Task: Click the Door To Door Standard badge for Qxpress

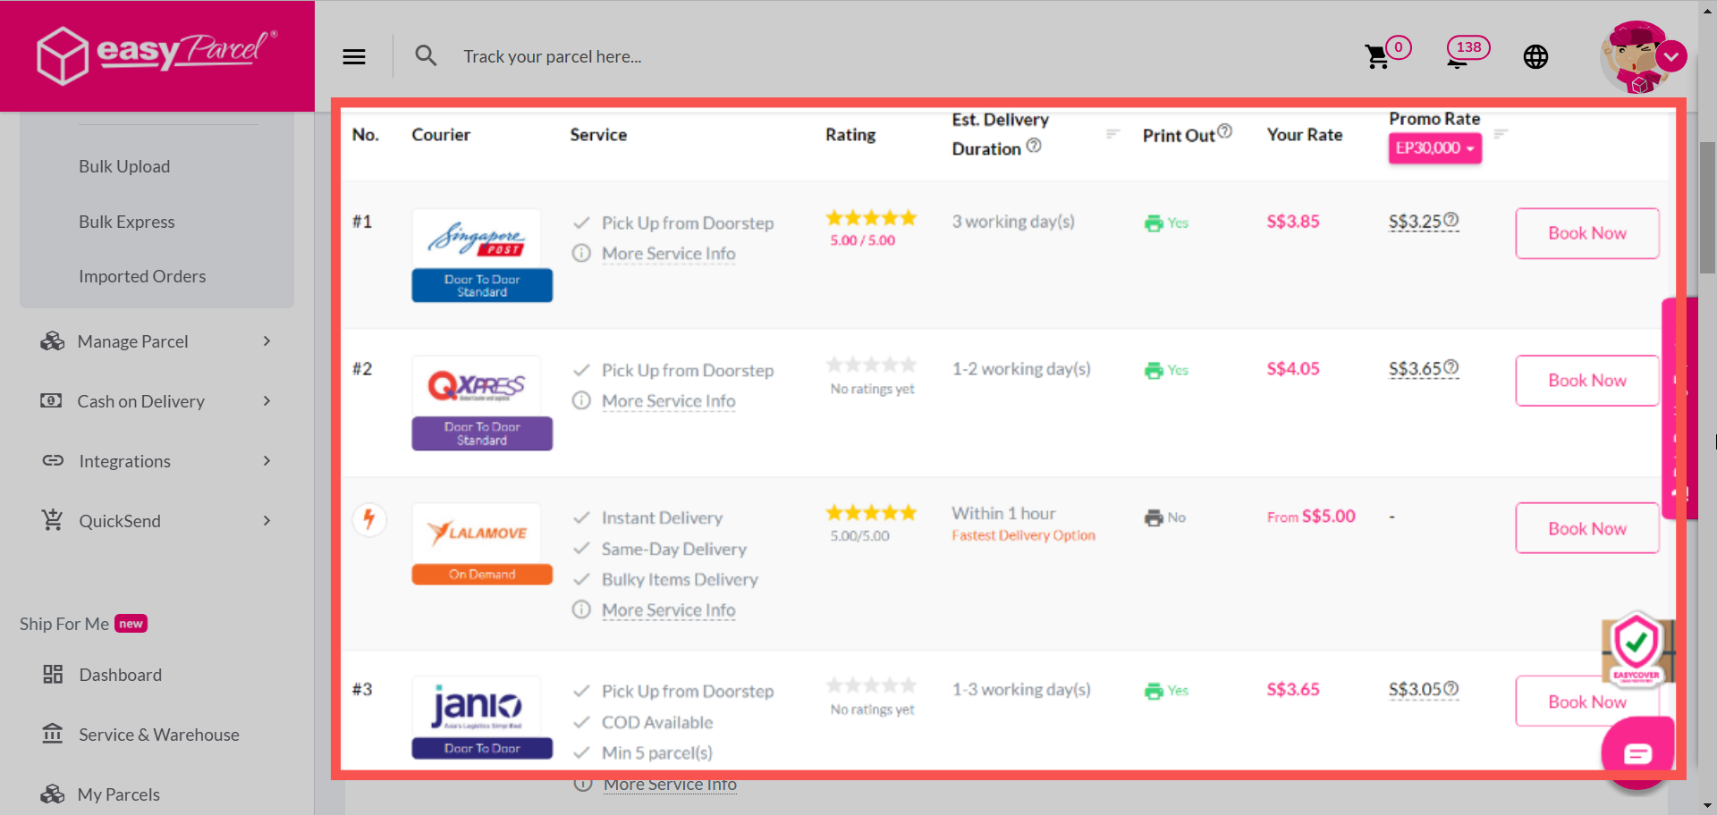Action: 482,433
